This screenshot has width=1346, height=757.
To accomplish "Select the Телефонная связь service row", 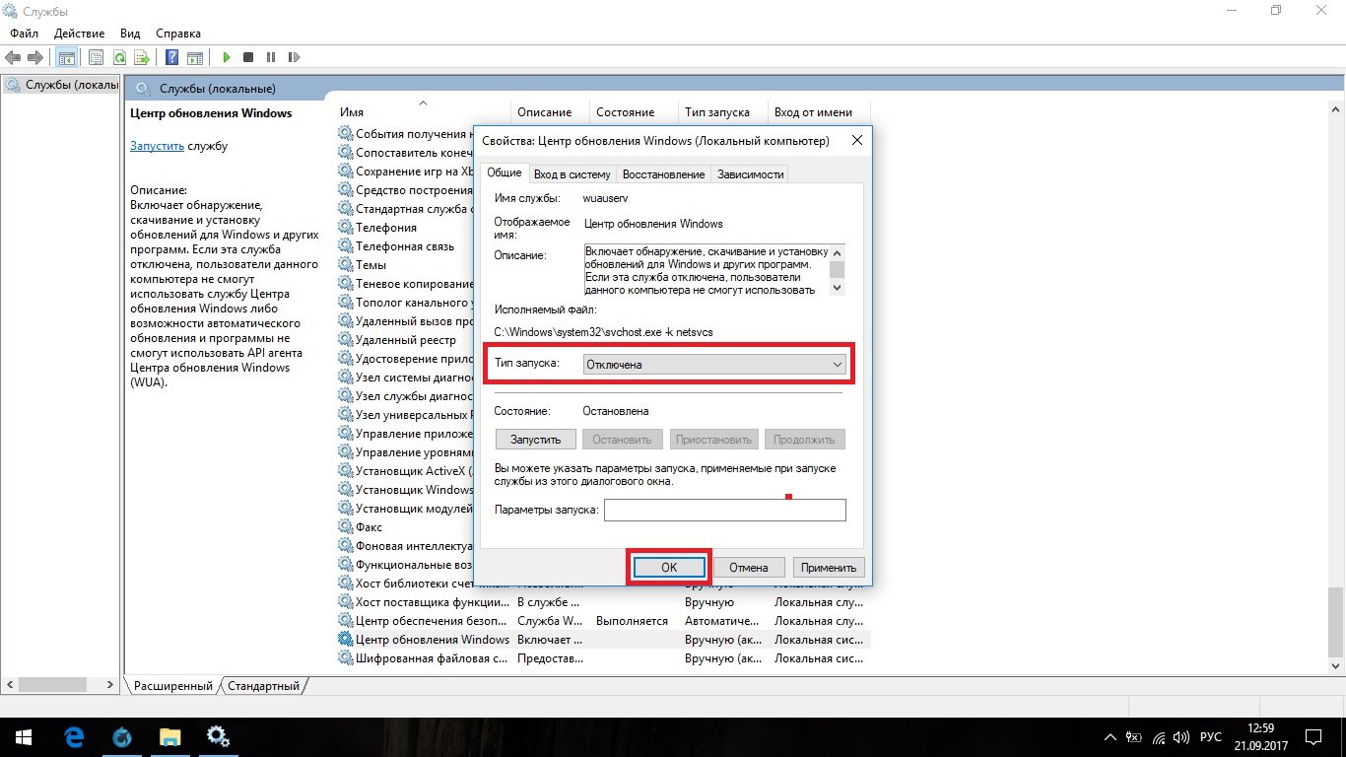I will click(x=404, y=245).
